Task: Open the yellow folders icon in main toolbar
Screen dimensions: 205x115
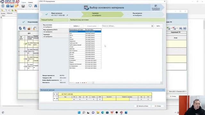Action: pyautogui.click(x=16, y=6)
